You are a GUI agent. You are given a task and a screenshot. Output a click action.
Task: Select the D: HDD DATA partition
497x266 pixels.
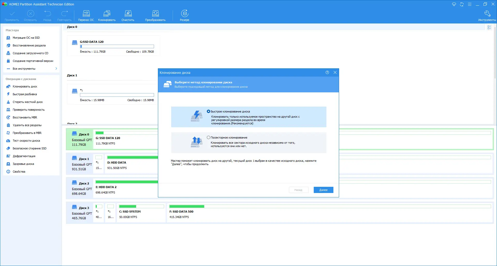[x=132, y=164]
